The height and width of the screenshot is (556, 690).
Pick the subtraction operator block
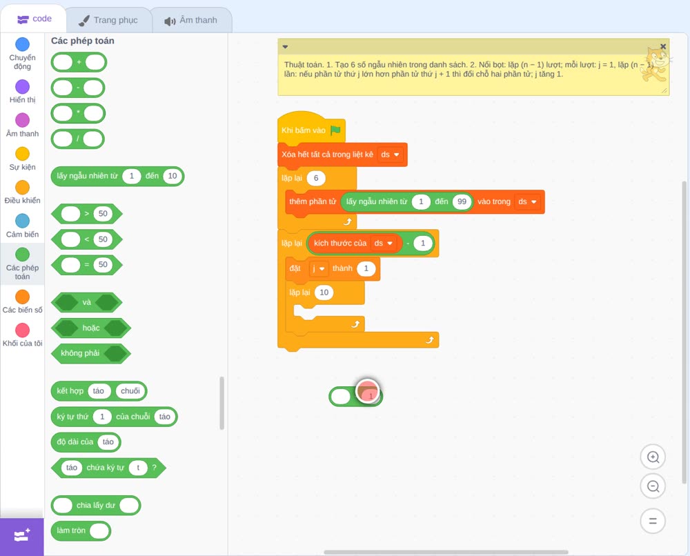(x=78, y=88)
